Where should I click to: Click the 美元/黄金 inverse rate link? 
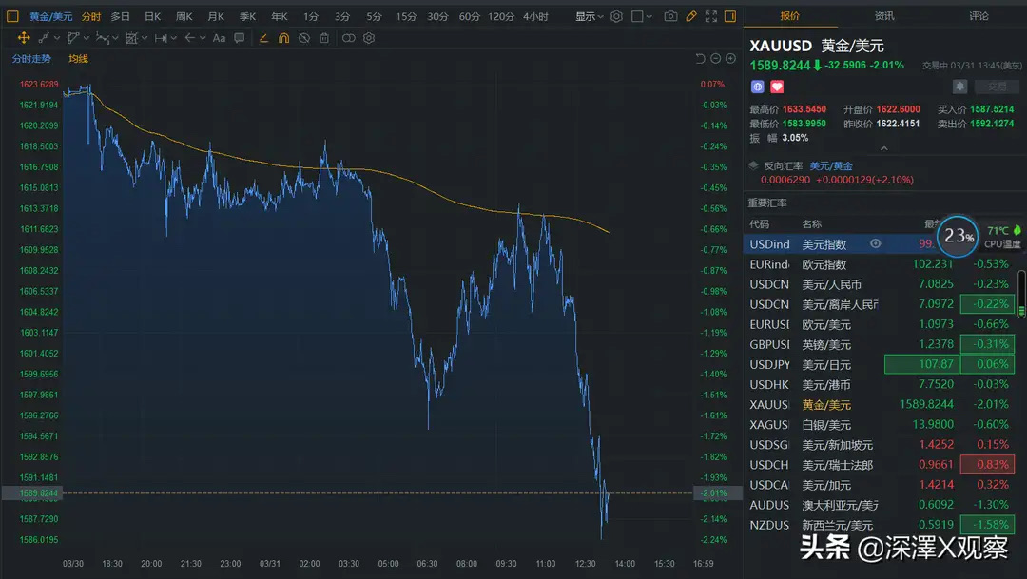click(831, 166)
